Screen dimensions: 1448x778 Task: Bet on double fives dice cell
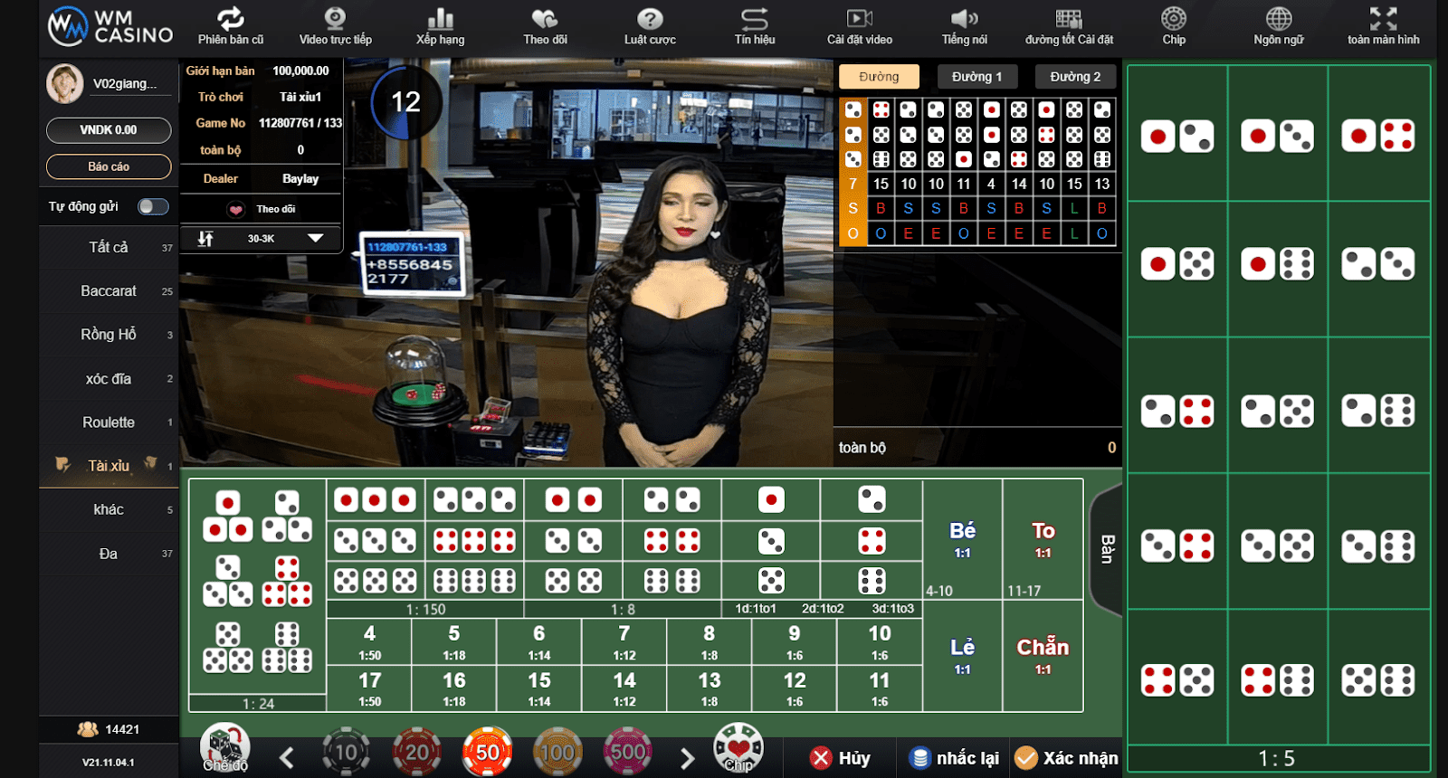[x=573, y=580]
